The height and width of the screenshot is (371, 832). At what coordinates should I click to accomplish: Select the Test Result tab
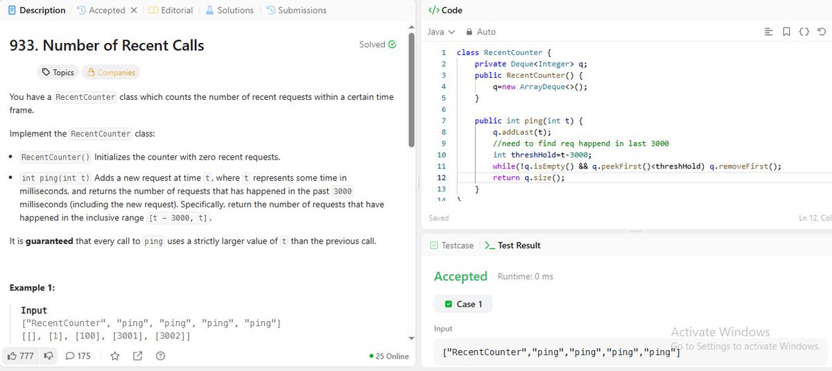click(x=513, y=245)
